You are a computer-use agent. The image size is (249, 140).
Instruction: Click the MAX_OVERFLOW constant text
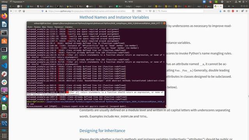[124, 117]
